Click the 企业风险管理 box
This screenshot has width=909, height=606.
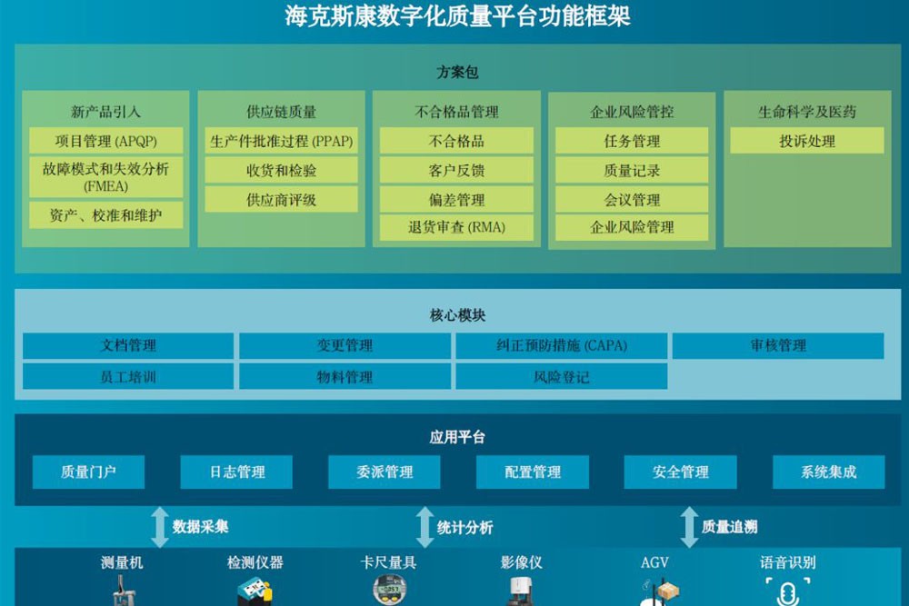tap(632, 227)
